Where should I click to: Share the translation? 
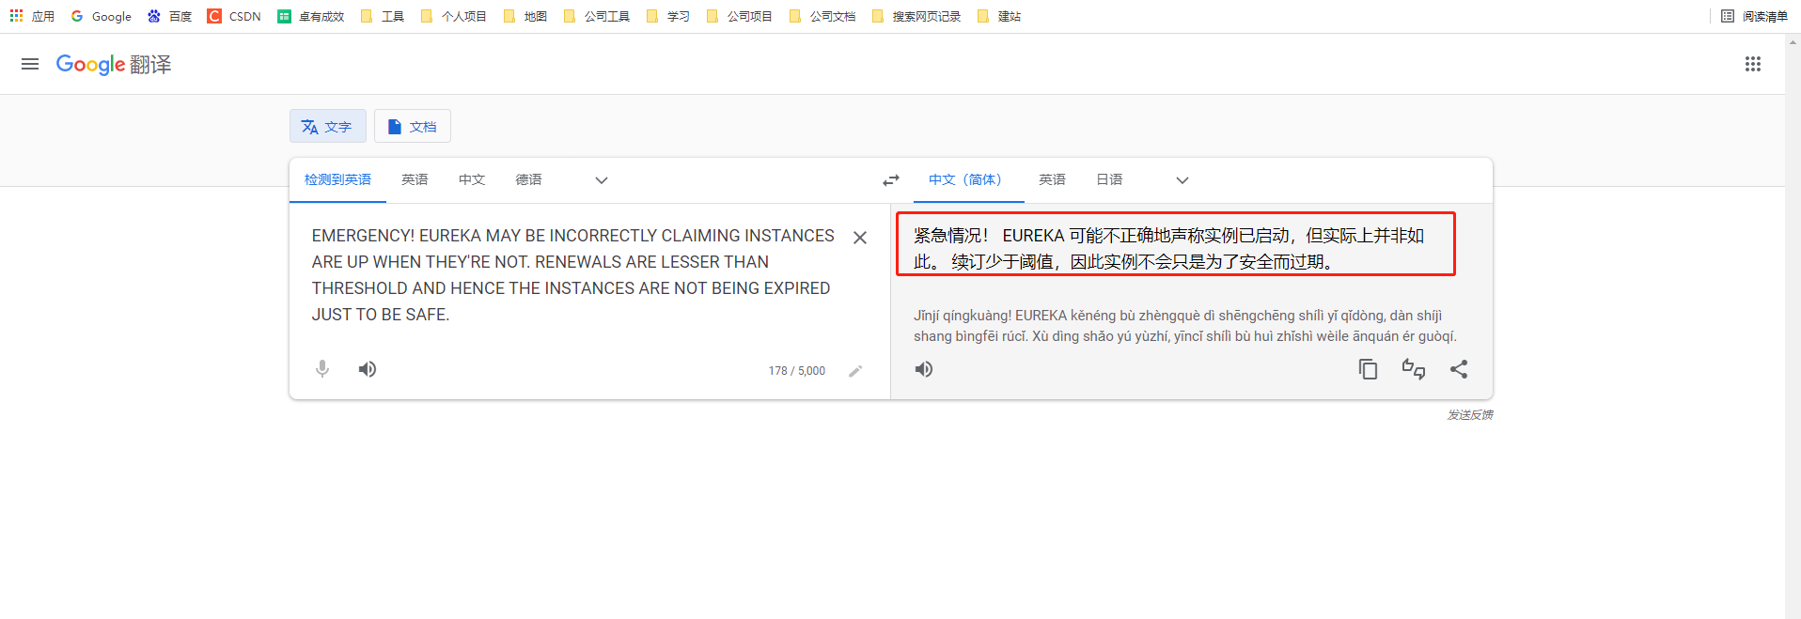click(x=1459, y=369)
